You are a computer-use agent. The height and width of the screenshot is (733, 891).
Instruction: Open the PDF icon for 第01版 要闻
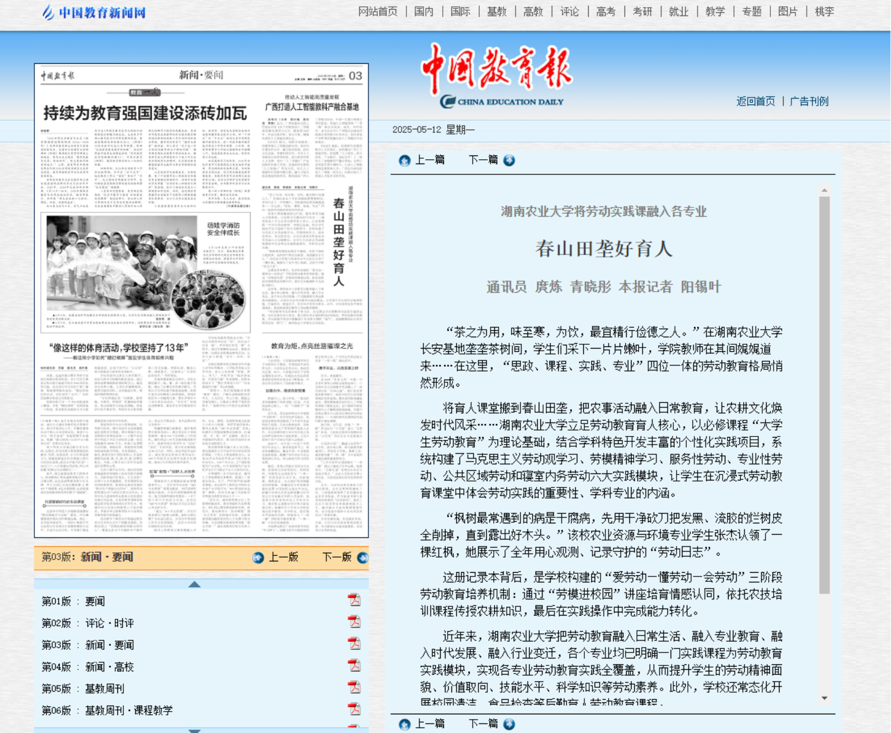click(x=354, y=601)
